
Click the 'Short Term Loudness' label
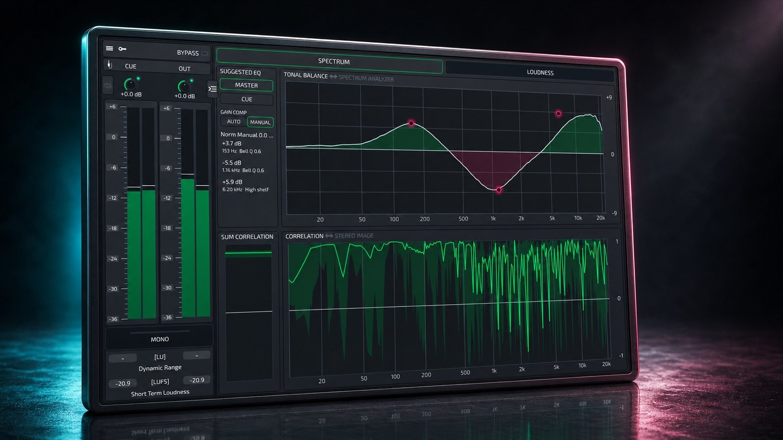[160, 393]
